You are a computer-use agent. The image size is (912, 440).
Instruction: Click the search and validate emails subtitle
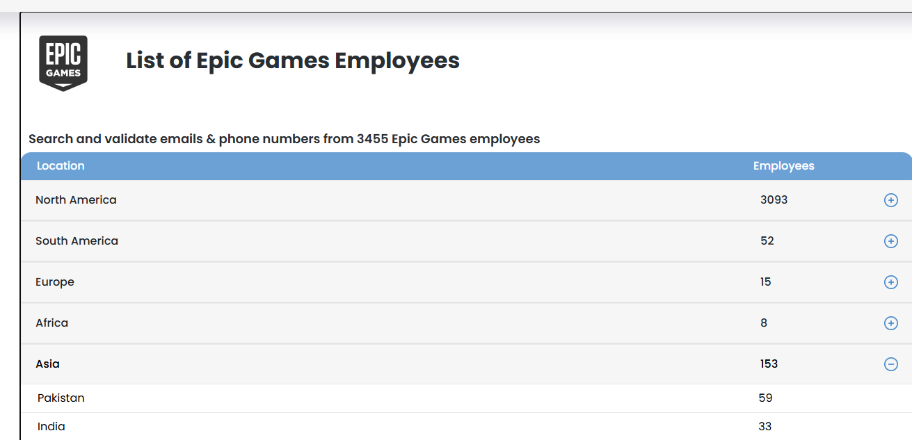coord(285,139)
